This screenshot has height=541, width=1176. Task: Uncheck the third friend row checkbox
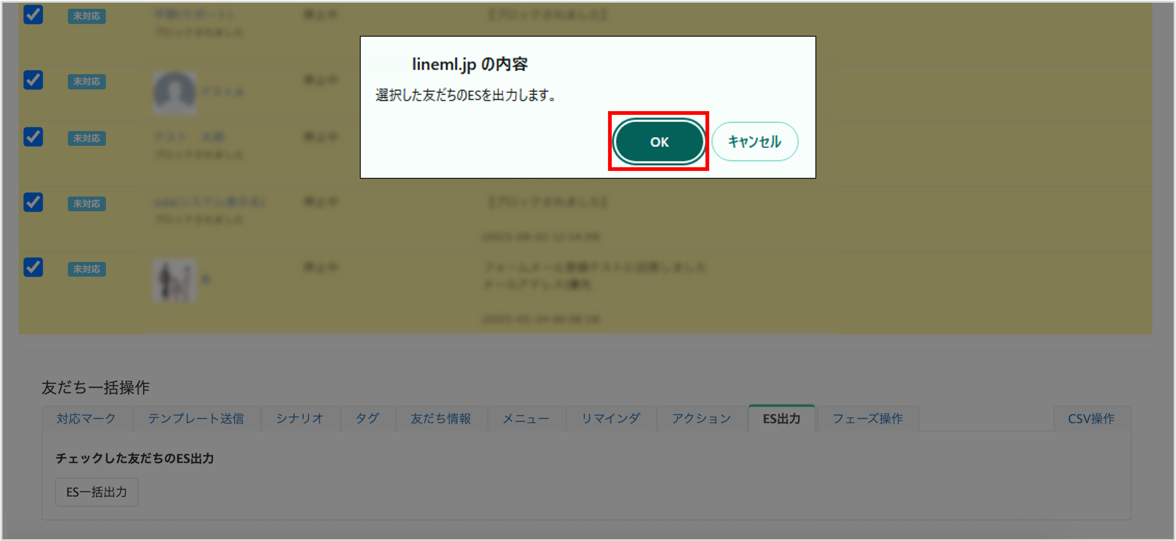click(33, 137)
